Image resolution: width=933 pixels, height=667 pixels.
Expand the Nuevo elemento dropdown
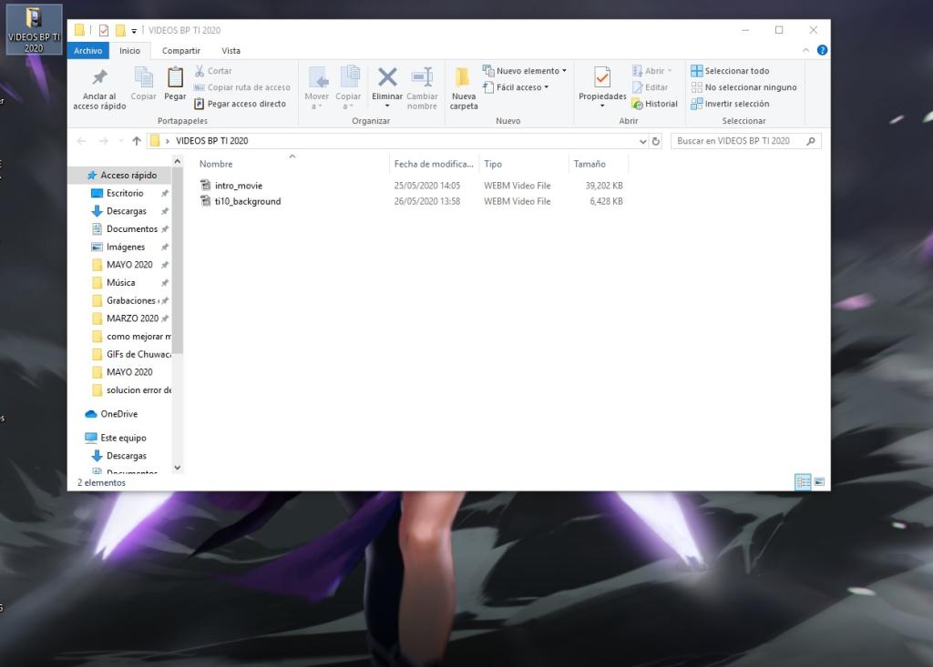(x=525, y=71)
